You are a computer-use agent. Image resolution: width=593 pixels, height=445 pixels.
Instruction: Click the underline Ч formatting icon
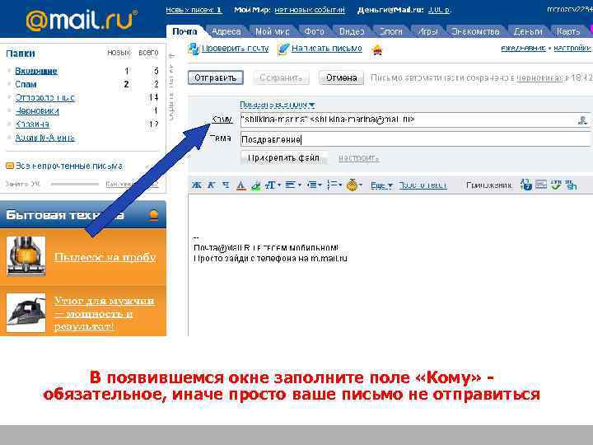226,185
